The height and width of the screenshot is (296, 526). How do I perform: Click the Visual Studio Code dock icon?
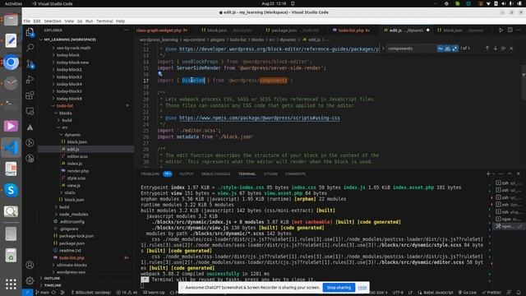[11, 148]
